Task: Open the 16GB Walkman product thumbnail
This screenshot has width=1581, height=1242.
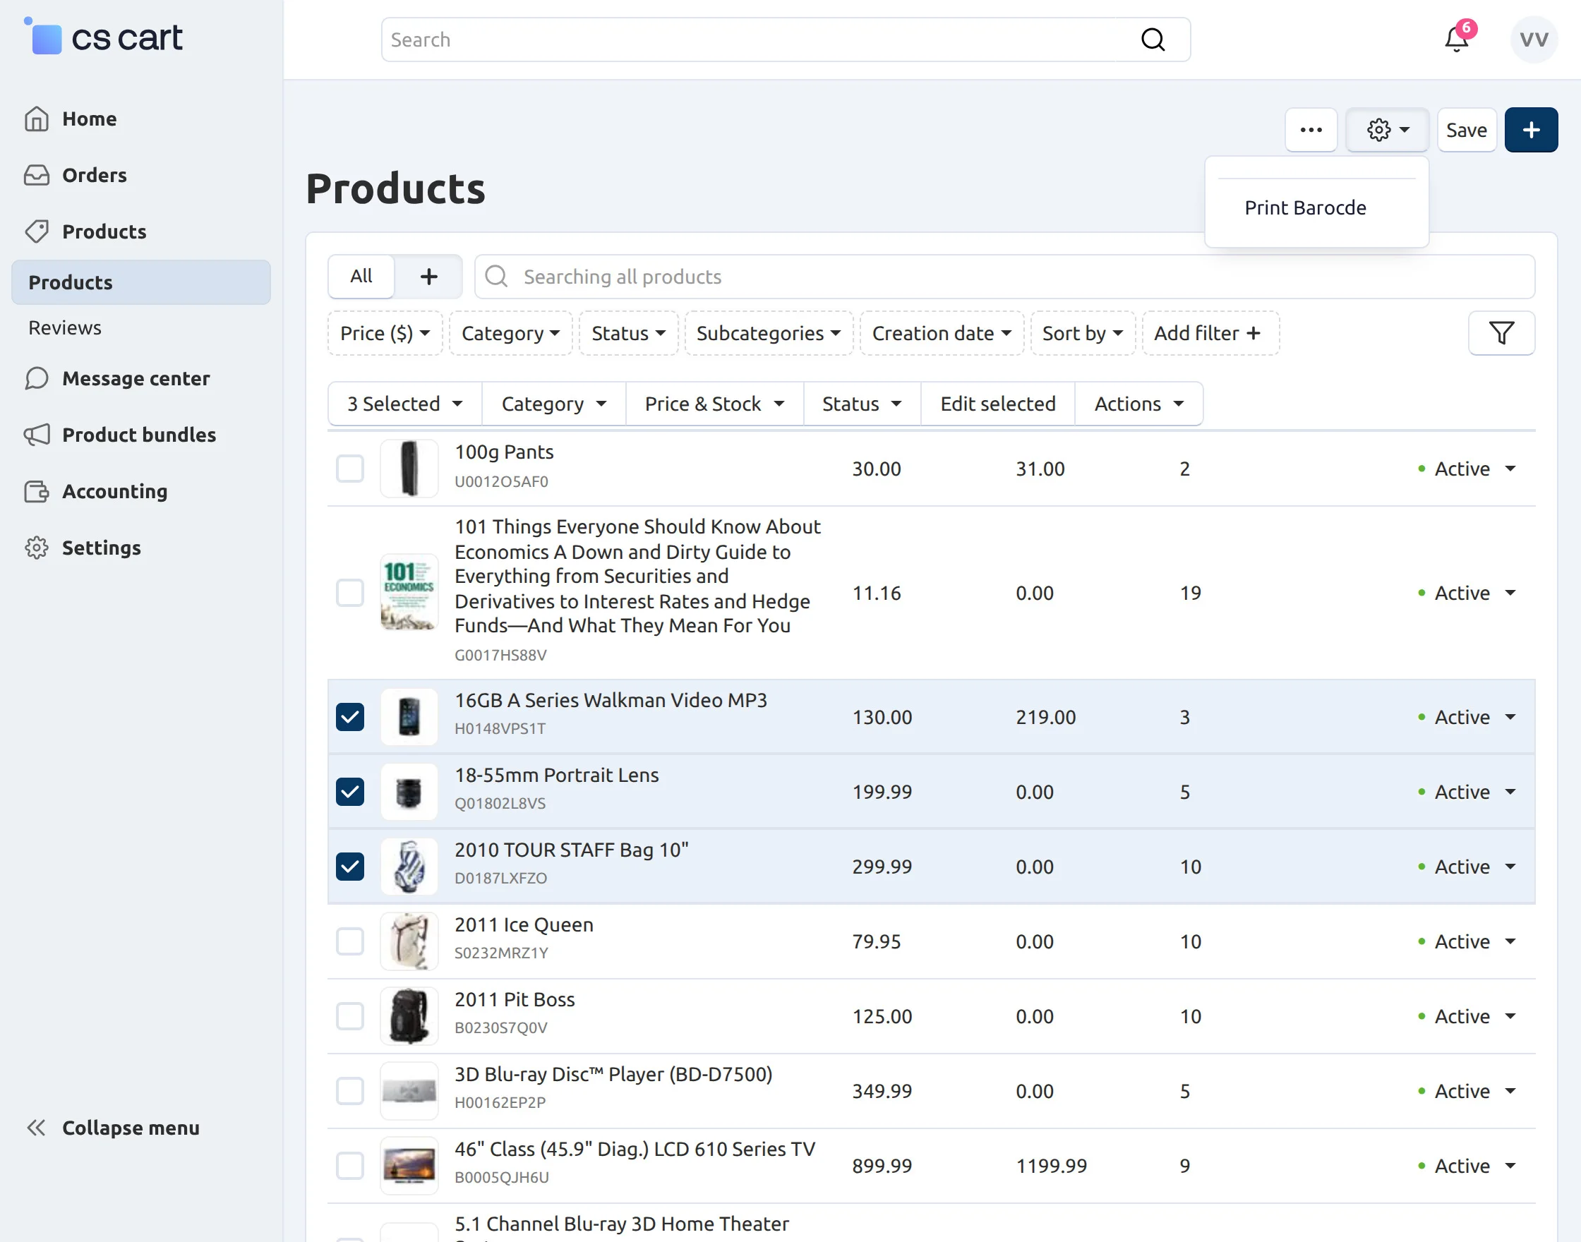Action: [409, 717]
